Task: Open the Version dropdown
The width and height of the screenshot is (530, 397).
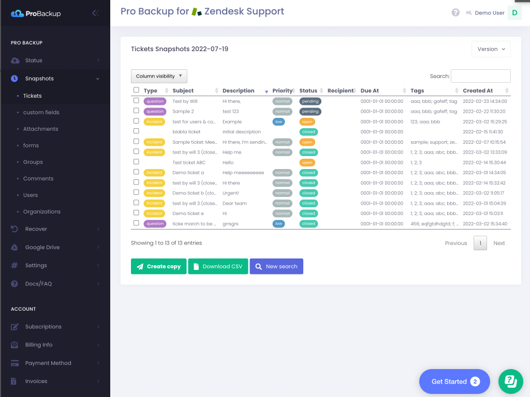Action: click(x=491, y=49)
